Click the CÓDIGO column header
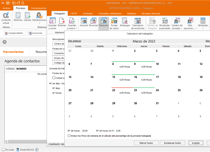The image size is (210, 152). point(10,69)
